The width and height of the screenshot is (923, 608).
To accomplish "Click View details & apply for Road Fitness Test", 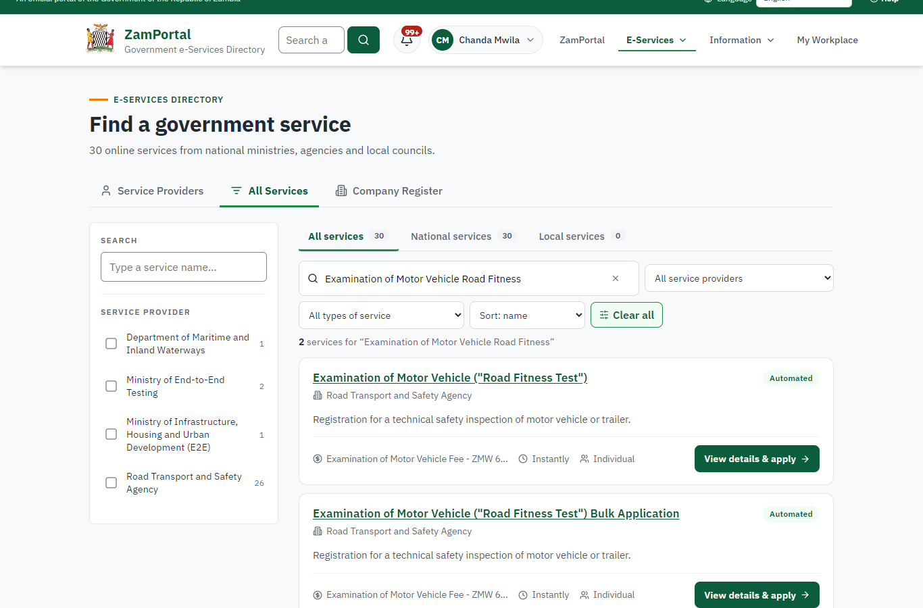I will click(x=757, y=459).
